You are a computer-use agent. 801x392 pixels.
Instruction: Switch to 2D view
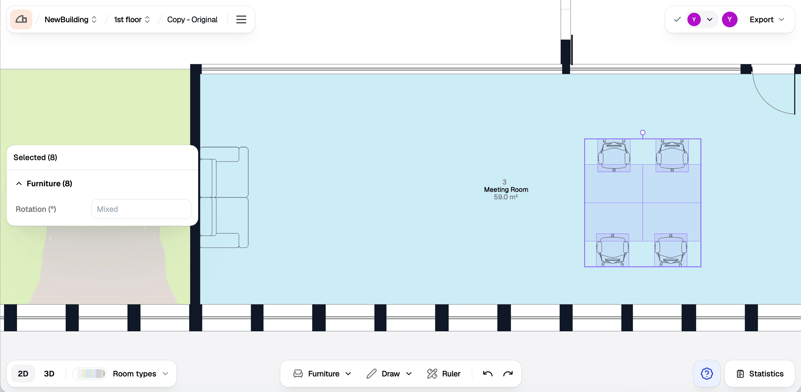23,374
